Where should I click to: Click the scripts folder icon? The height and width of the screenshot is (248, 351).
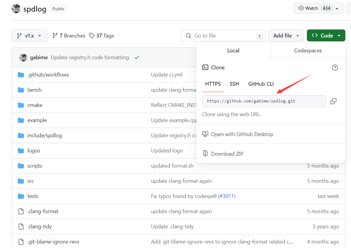pyautogui.click(x=21, y=166)
